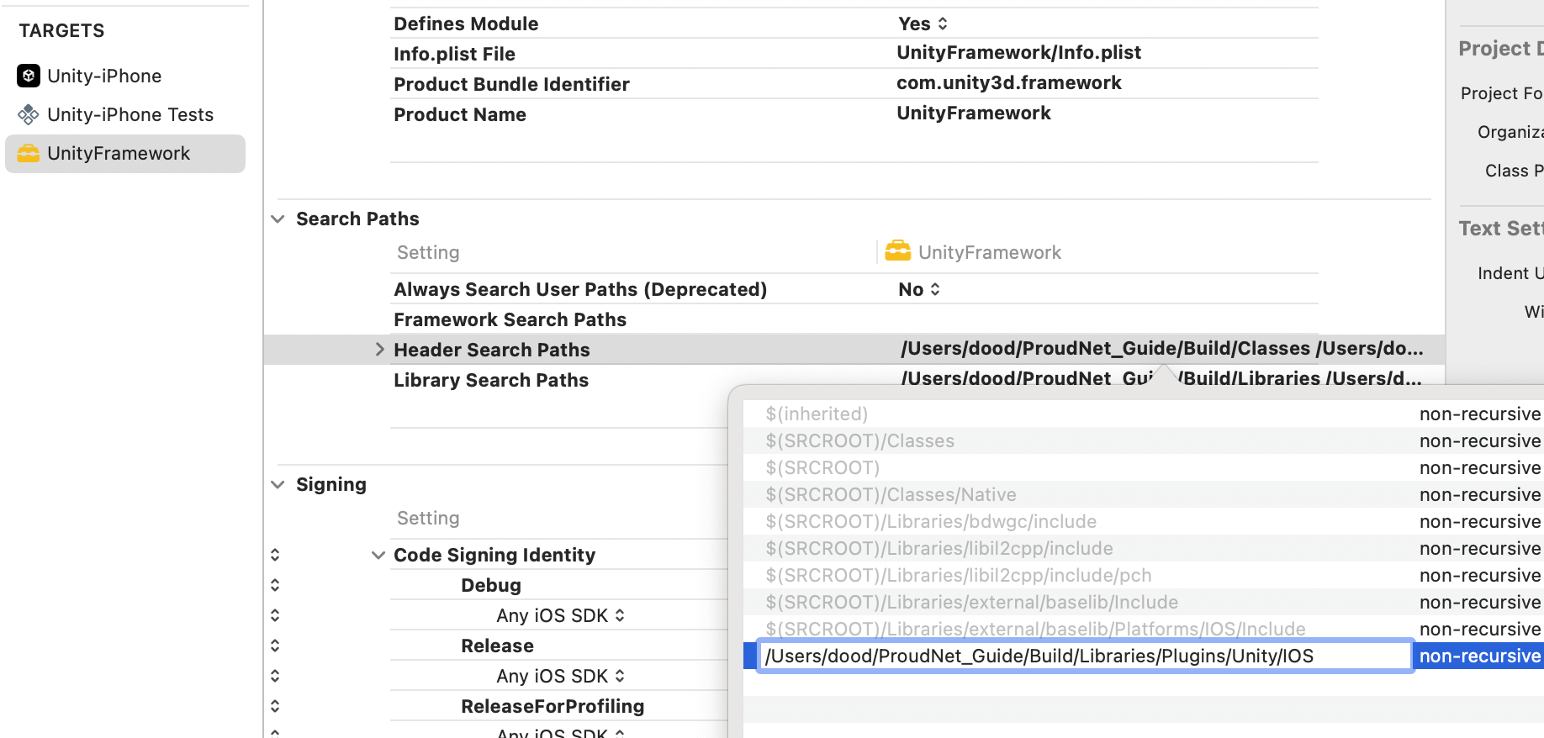Change Always Search User Paths No value
The image size is (1544, 738).
[x=918, y=289]
